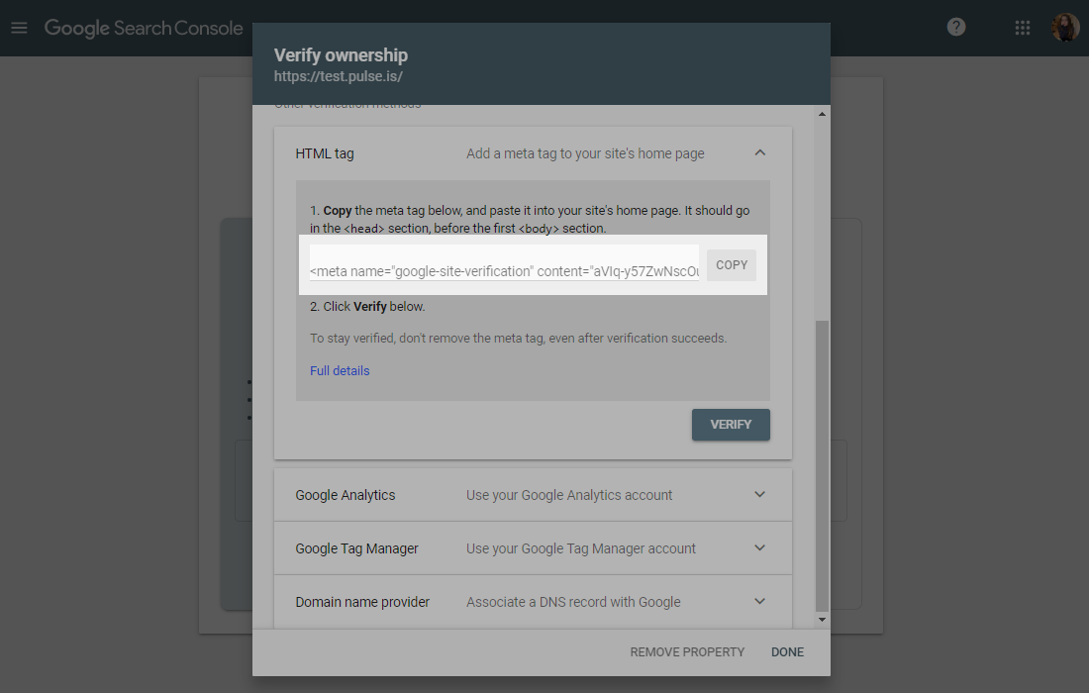Select the 'Domain name provider' method label
This screenshot has height=693, width=1089.
[362, 602]
